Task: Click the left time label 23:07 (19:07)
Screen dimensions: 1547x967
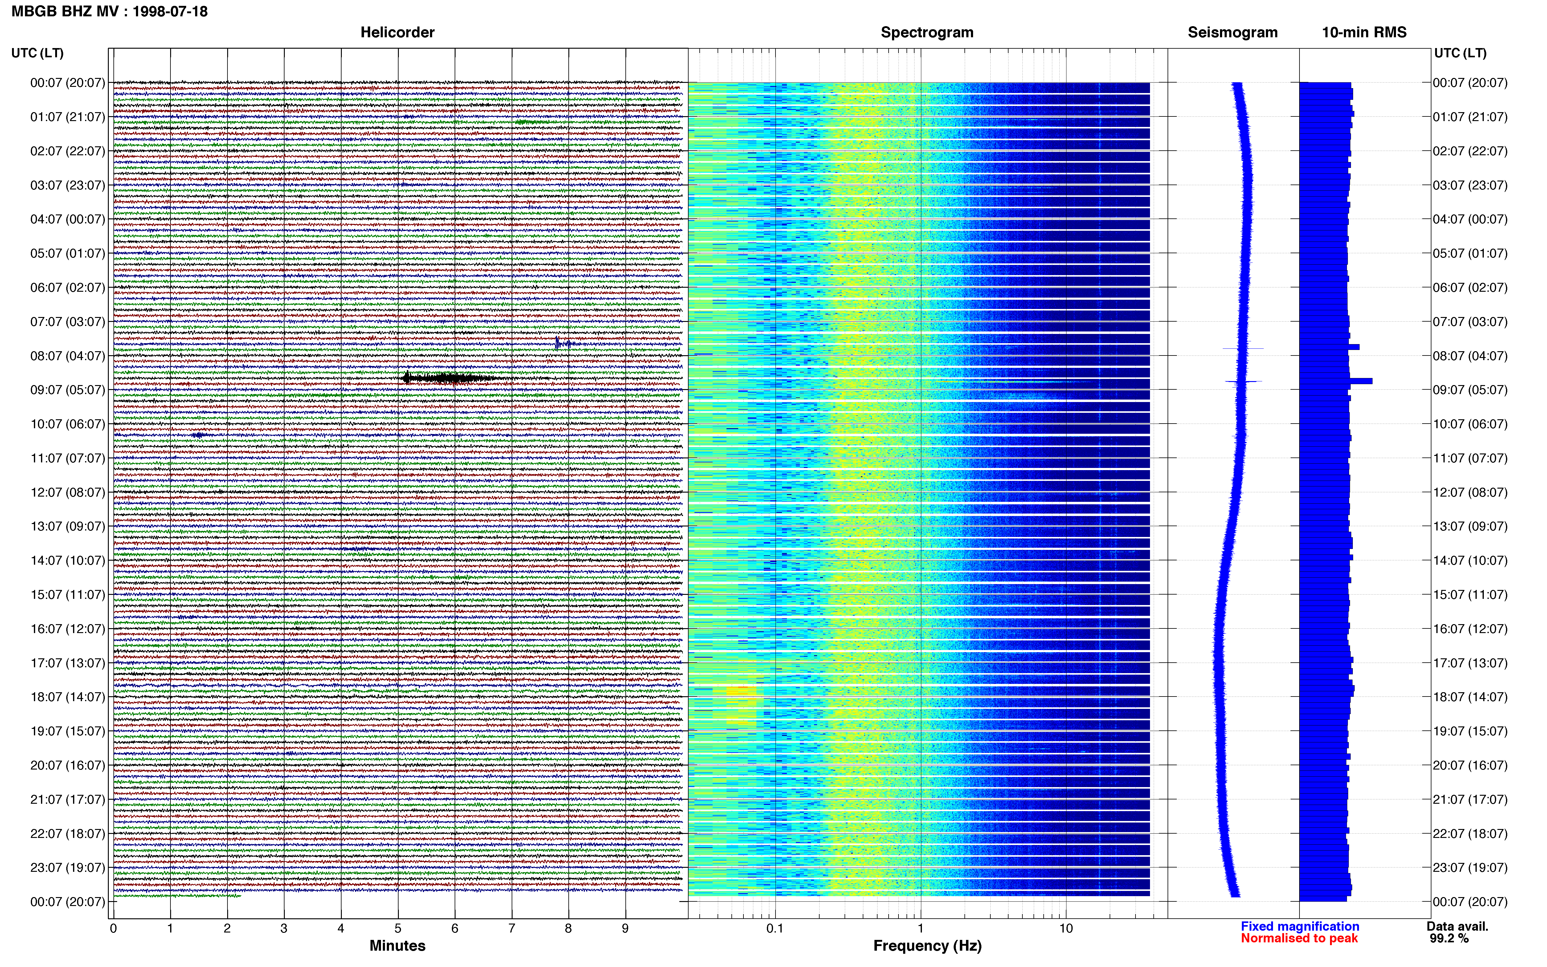Action: (x=68, y=867)
